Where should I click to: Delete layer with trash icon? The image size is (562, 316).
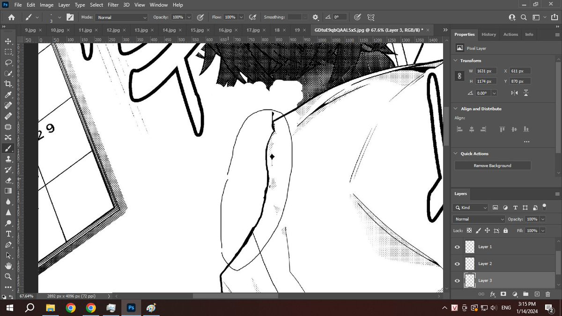547,294
